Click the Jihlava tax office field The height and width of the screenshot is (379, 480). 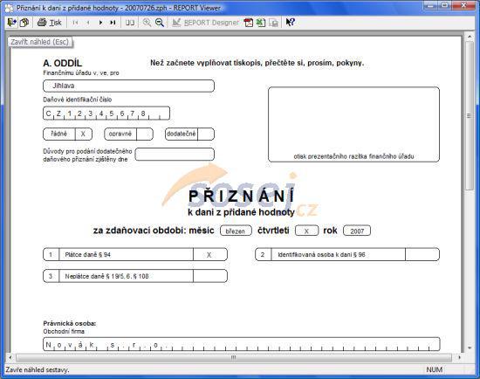coord(128,86)
